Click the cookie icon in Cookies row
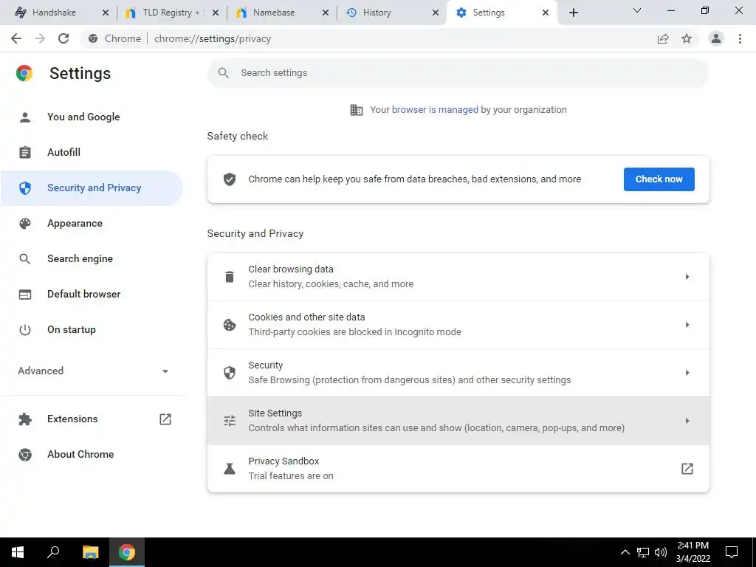 (x=230, y=325)
